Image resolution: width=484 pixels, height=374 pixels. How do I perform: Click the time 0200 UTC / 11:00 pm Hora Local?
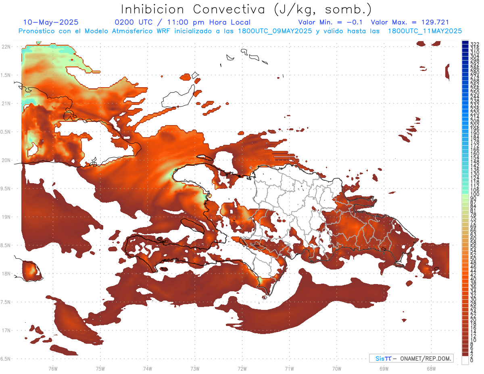click(x=183, y=22)
